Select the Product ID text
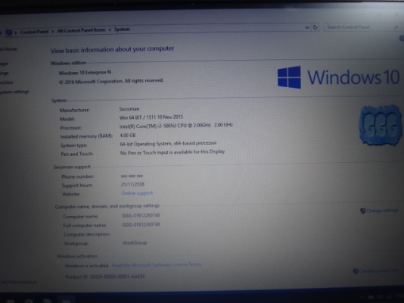The image size is (404, 303). click(105, 276)
